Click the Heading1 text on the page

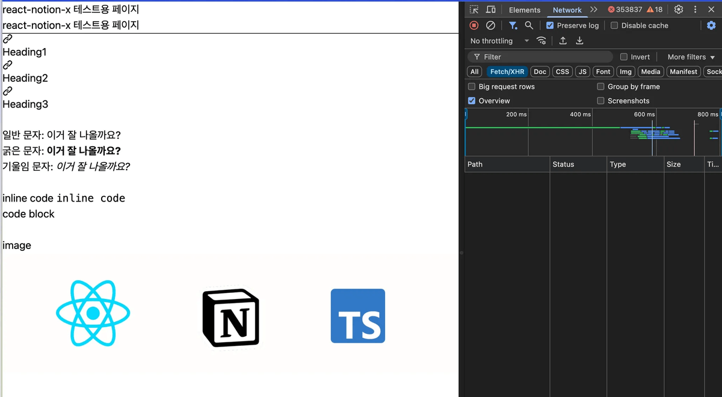click(x=25, y=52)
